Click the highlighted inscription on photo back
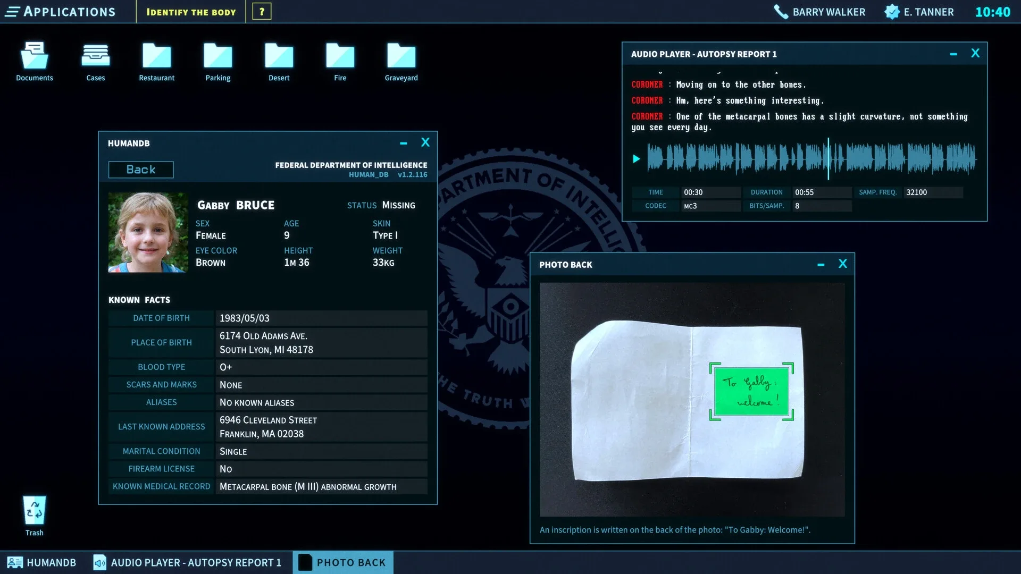The height and width of the screenshot is (574, 1021). coord(751,392)
